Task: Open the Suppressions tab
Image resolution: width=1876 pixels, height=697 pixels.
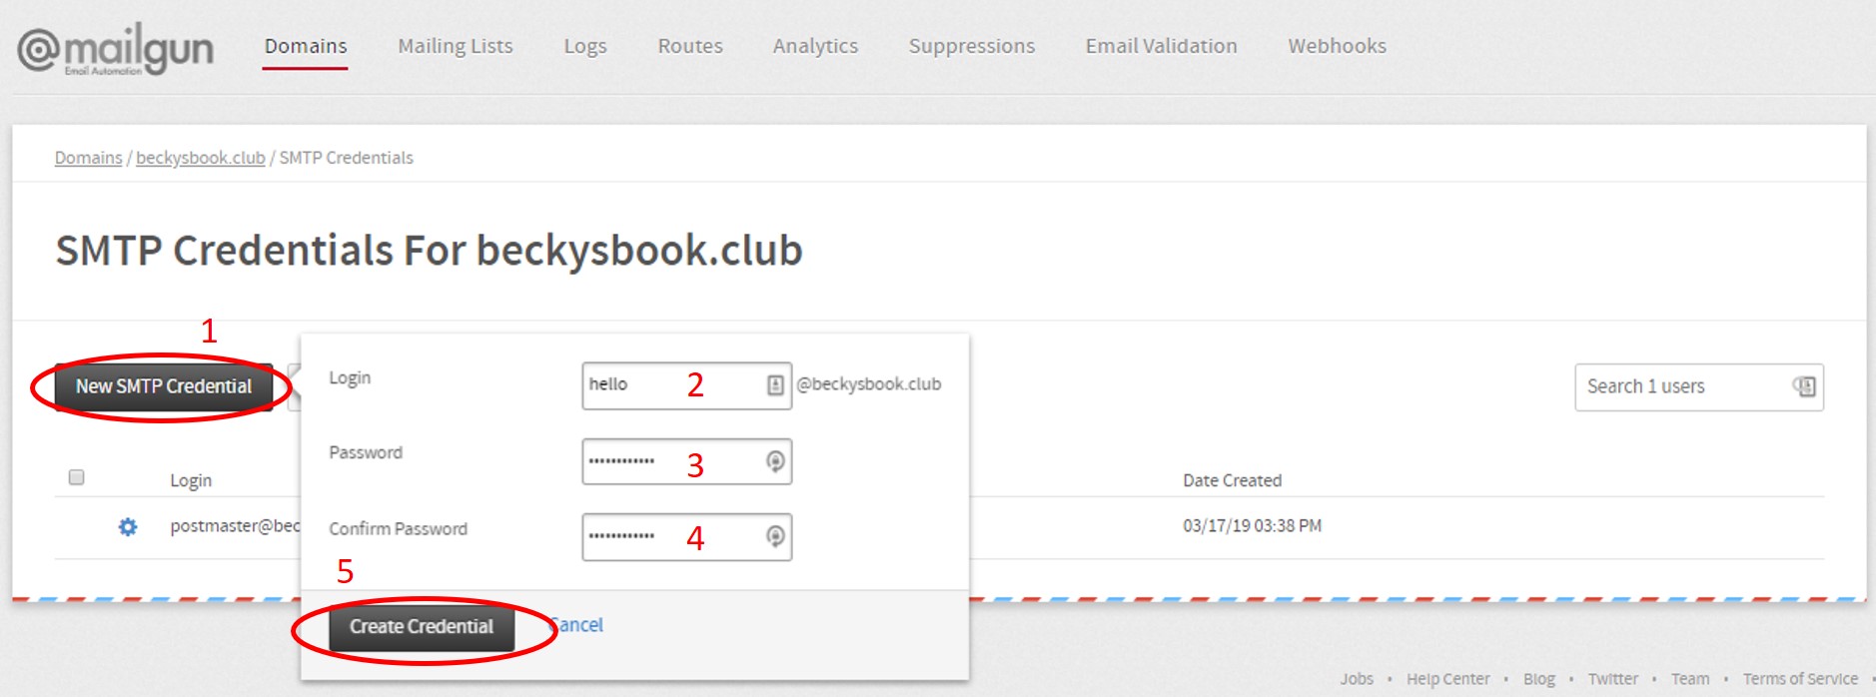Action: [972, 47]
